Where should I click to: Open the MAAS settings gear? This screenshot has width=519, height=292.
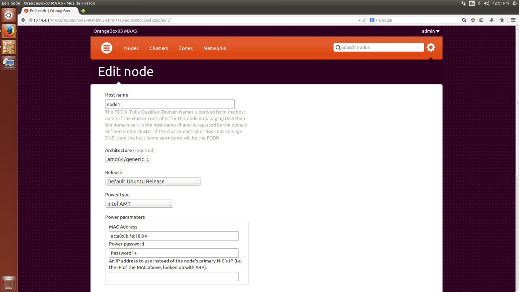pyautogui.click(x=431, y=47)
